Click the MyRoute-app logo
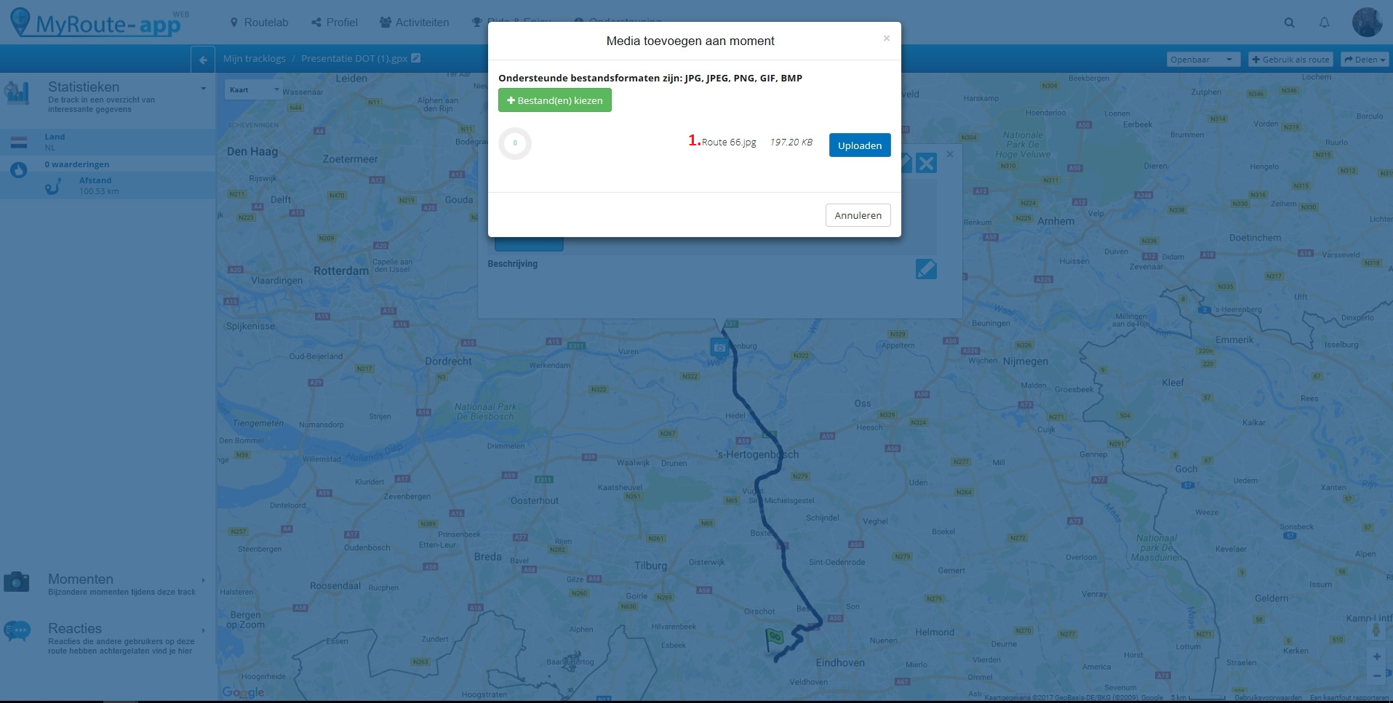 click(x=100, y=23)
